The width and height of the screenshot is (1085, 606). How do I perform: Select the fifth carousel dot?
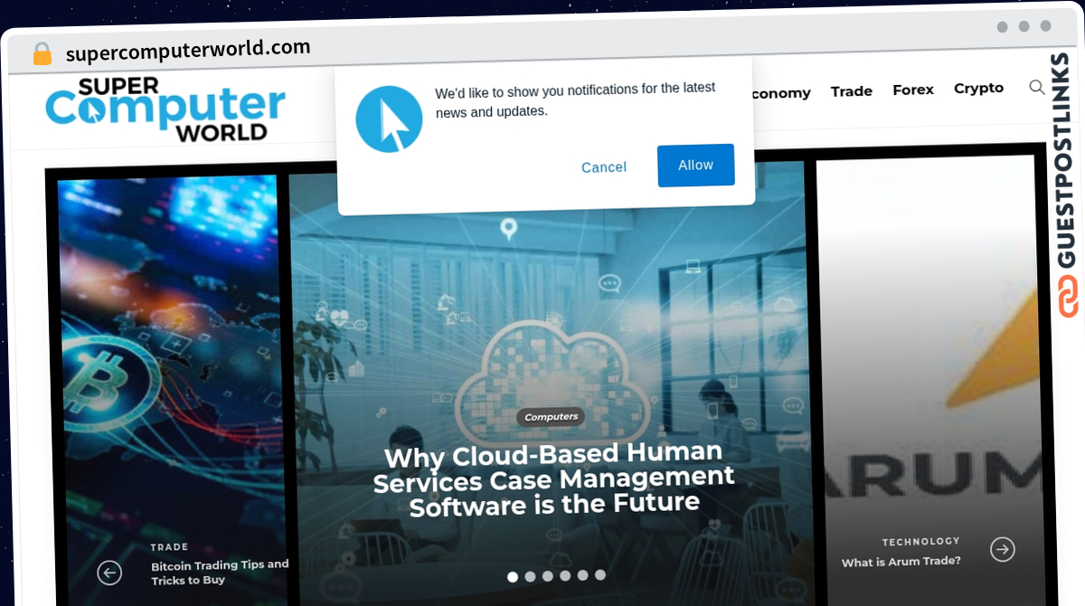click(582, 575)
